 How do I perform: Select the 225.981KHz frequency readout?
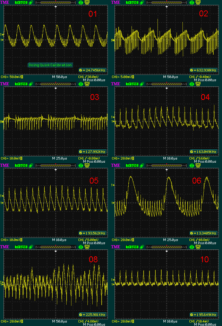point(93,315)
